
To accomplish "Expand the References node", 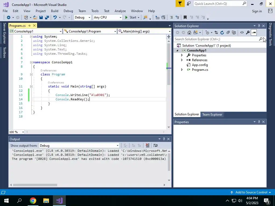I will pyautogui.click(x=182, y=60).
